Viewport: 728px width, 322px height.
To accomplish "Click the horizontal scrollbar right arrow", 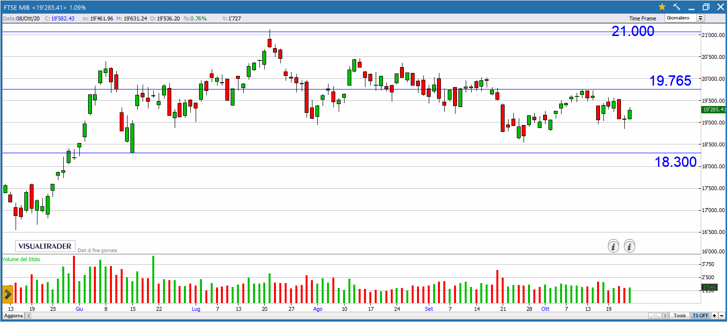I will [x=665, y=316].
